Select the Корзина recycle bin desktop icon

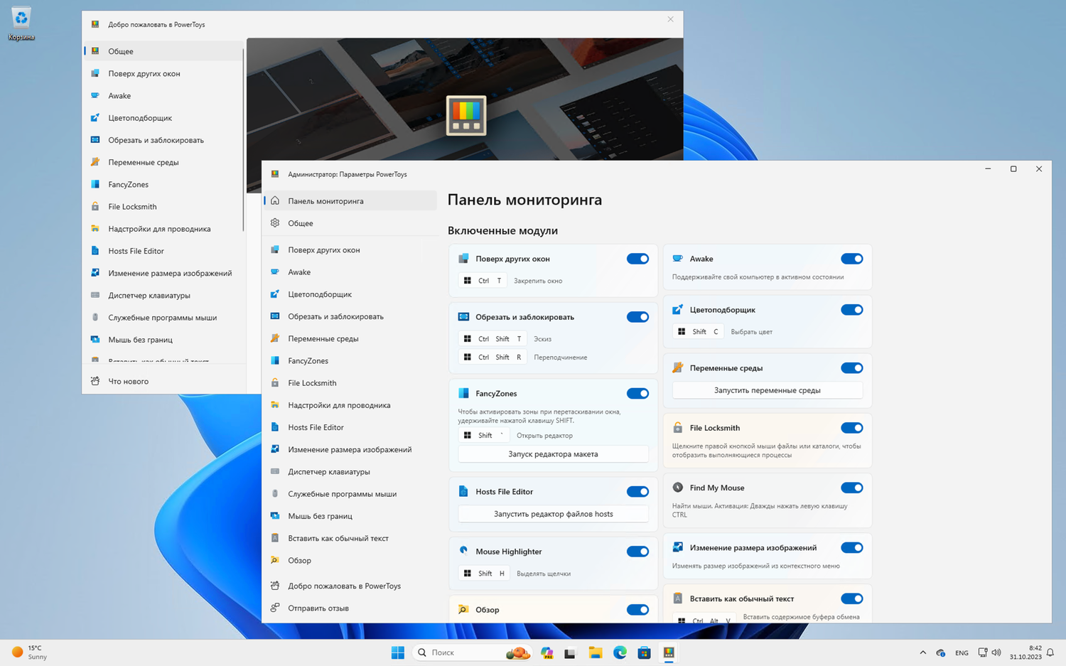pos(21,22)
